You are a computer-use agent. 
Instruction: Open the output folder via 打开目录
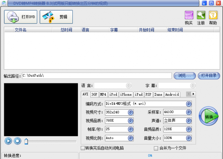click(209, 76)
